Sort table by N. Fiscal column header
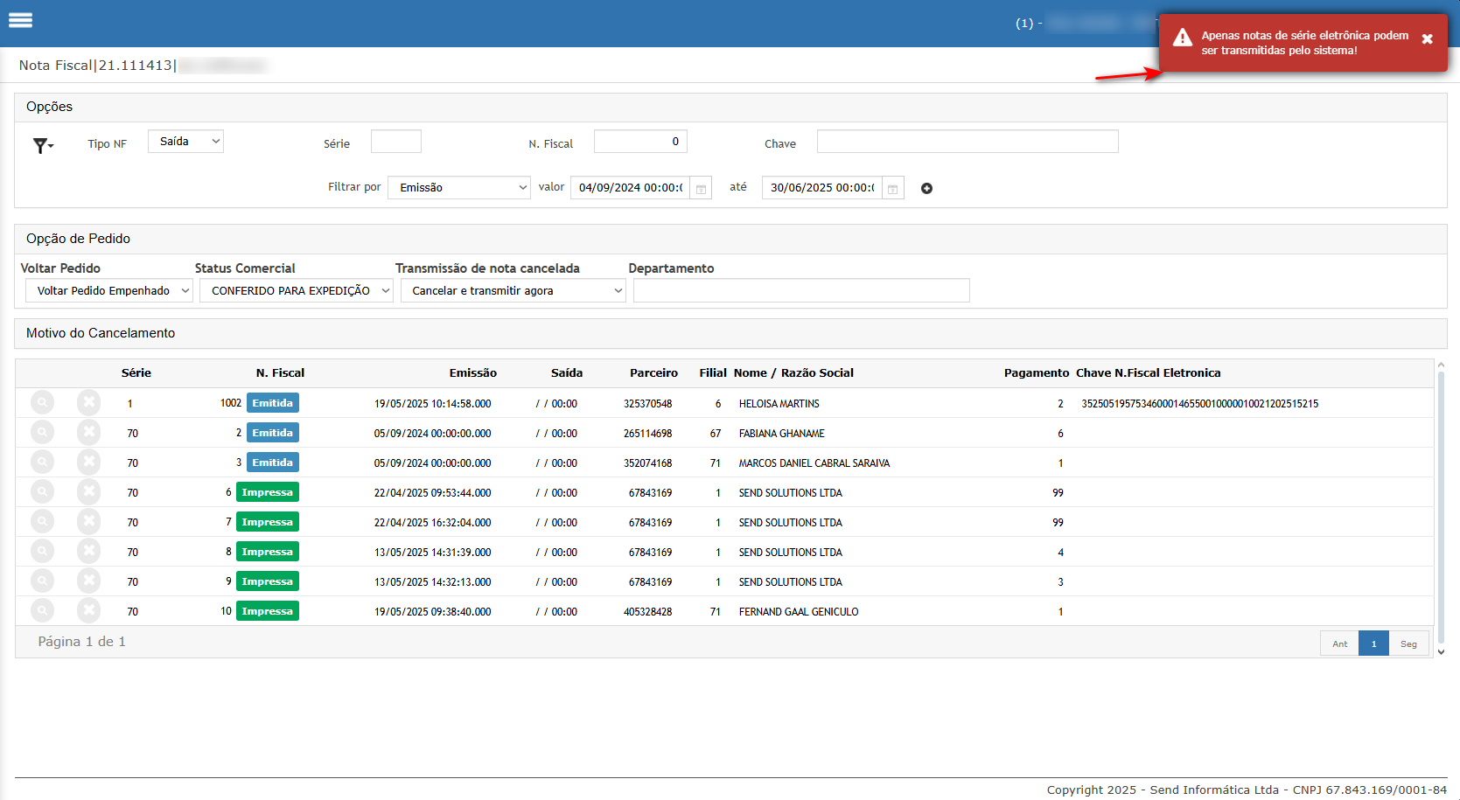This screenshot has width=1460, height=800. click(x=280, y=373)
